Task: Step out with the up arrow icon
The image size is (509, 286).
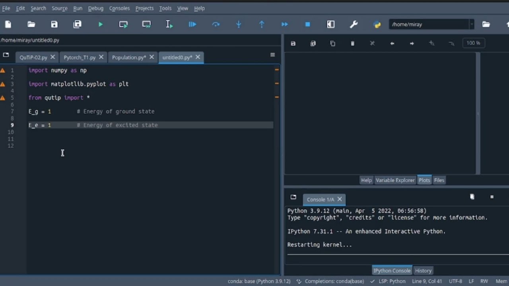Action: point(262,24)
